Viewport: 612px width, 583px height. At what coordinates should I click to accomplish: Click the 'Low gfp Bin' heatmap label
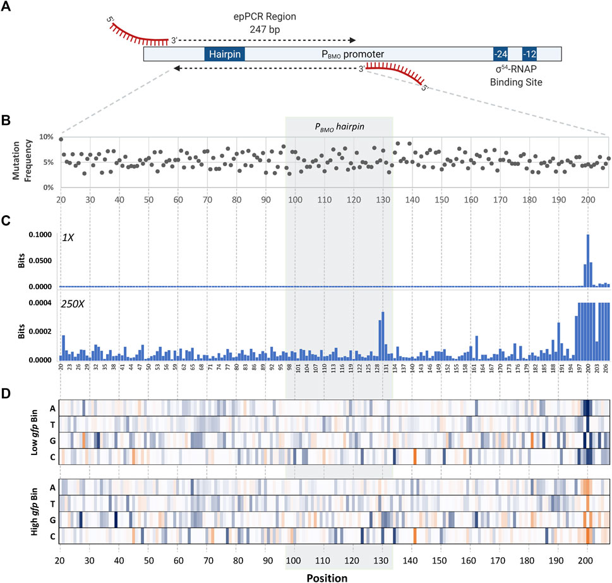coord(34,432)
